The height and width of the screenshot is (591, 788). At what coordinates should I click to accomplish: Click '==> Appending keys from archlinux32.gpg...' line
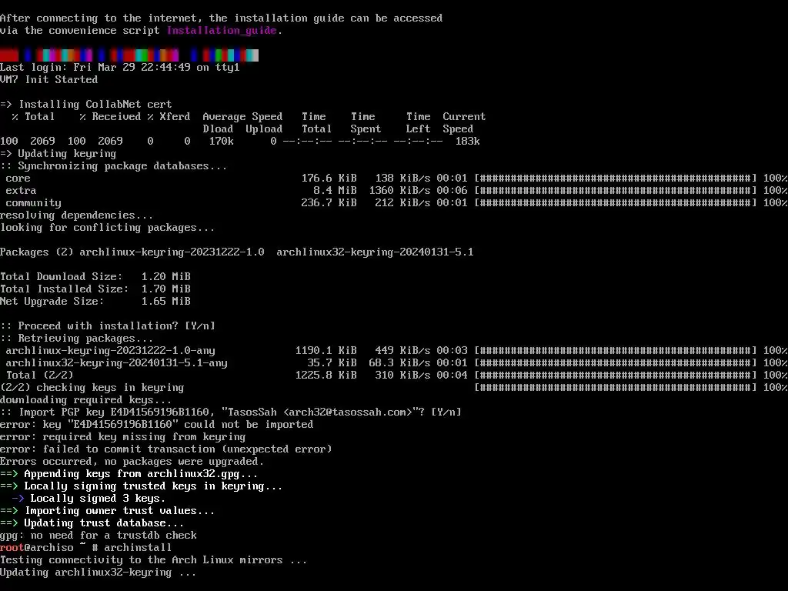(129, 474)
